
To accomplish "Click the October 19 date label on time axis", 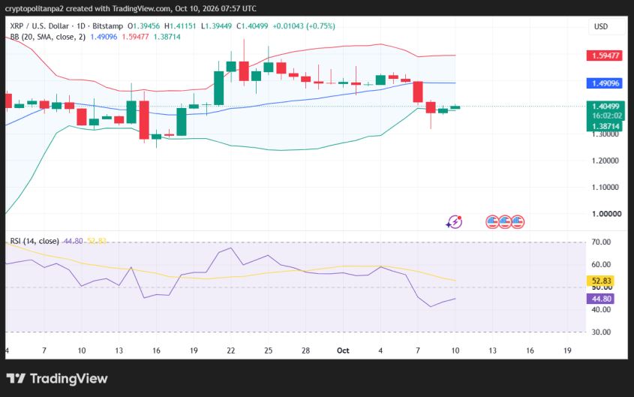I will pos(567,350).
